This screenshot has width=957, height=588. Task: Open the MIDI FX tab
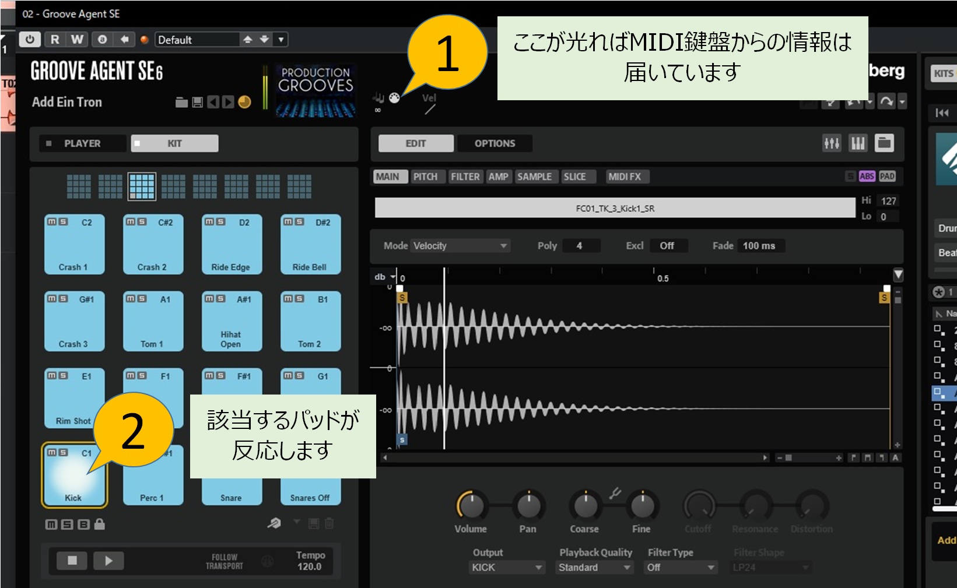(x=624, y=177)
